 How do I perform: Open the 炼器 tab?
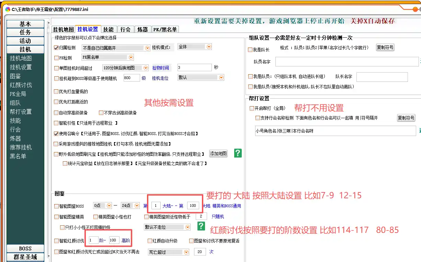(143, 29)
